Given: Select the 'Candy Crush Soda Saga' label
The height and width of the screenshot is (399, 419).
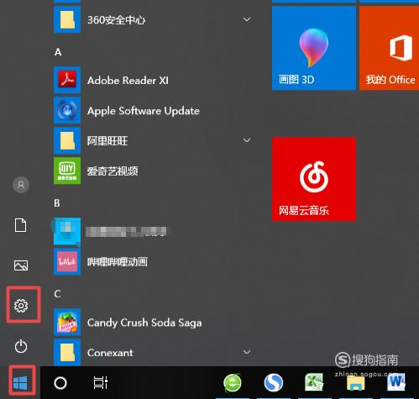Looking at the screenshot, I should [144, 323].
